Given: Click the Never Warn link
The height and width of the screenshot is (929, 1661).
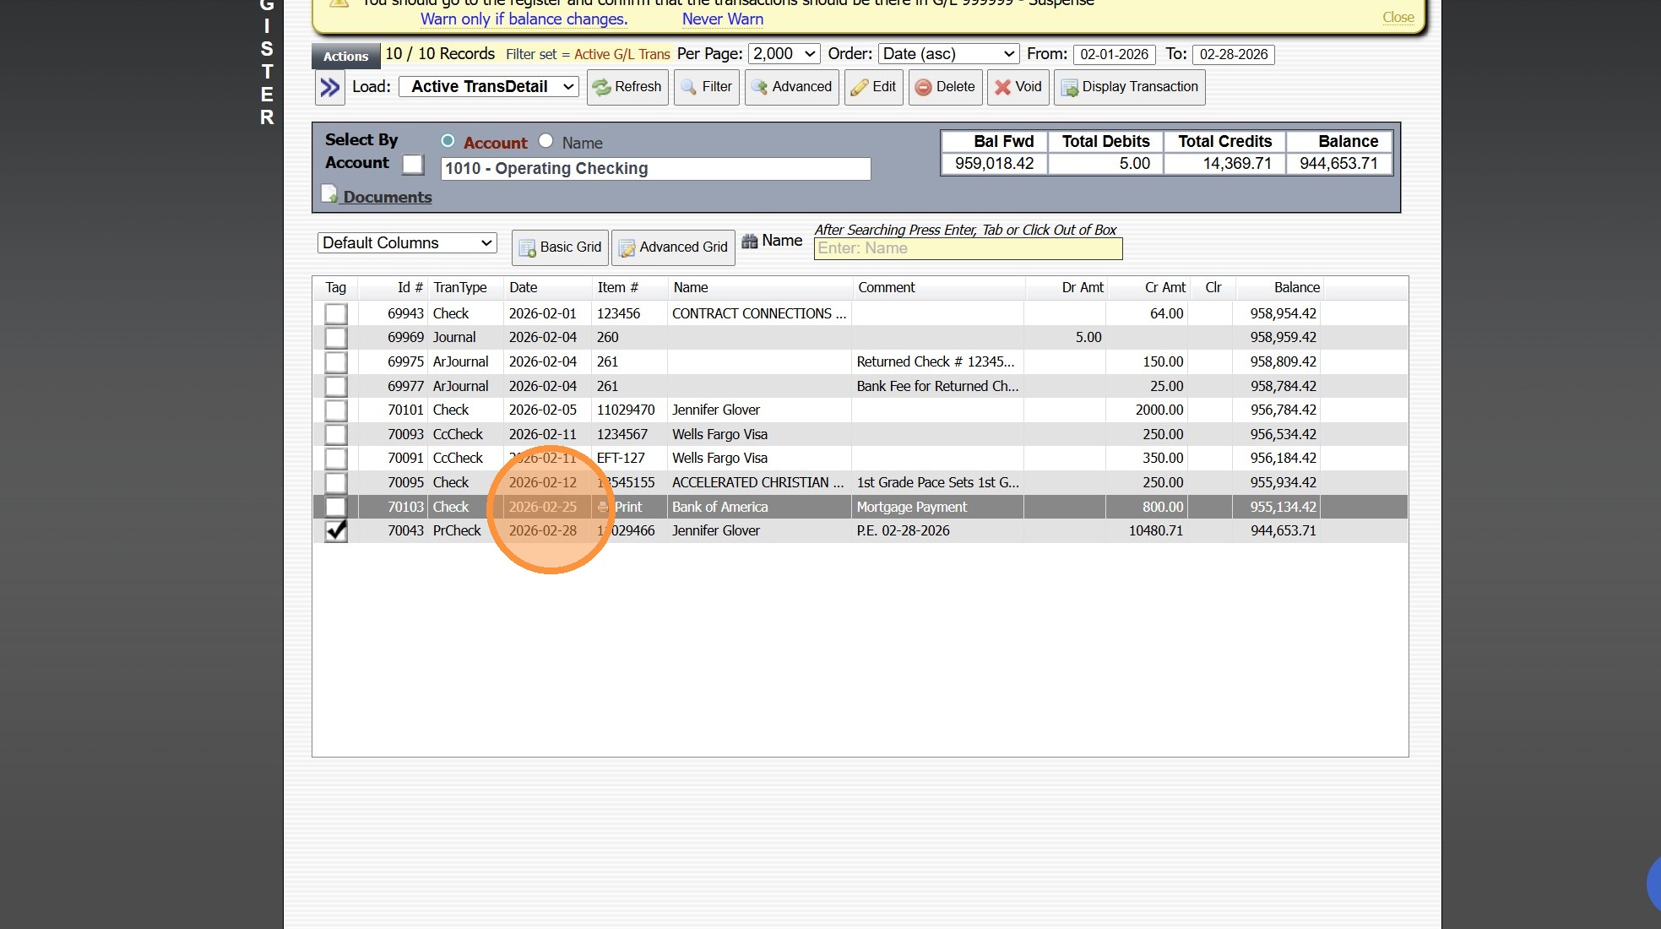Looking at the screenshot, I should point(722,19).
